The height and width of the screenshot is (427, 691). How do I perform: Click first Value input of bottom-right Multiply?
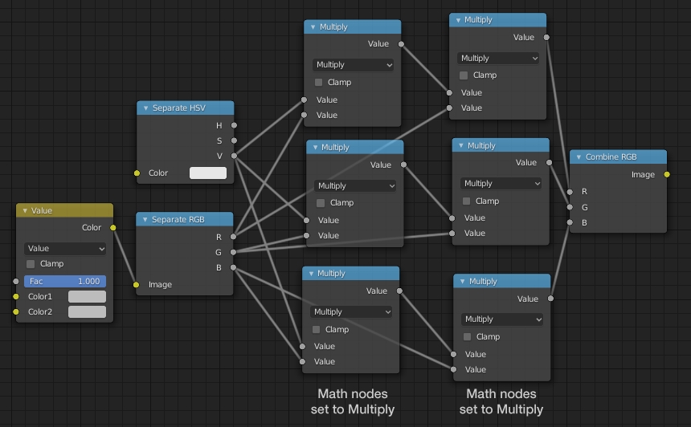453,355
